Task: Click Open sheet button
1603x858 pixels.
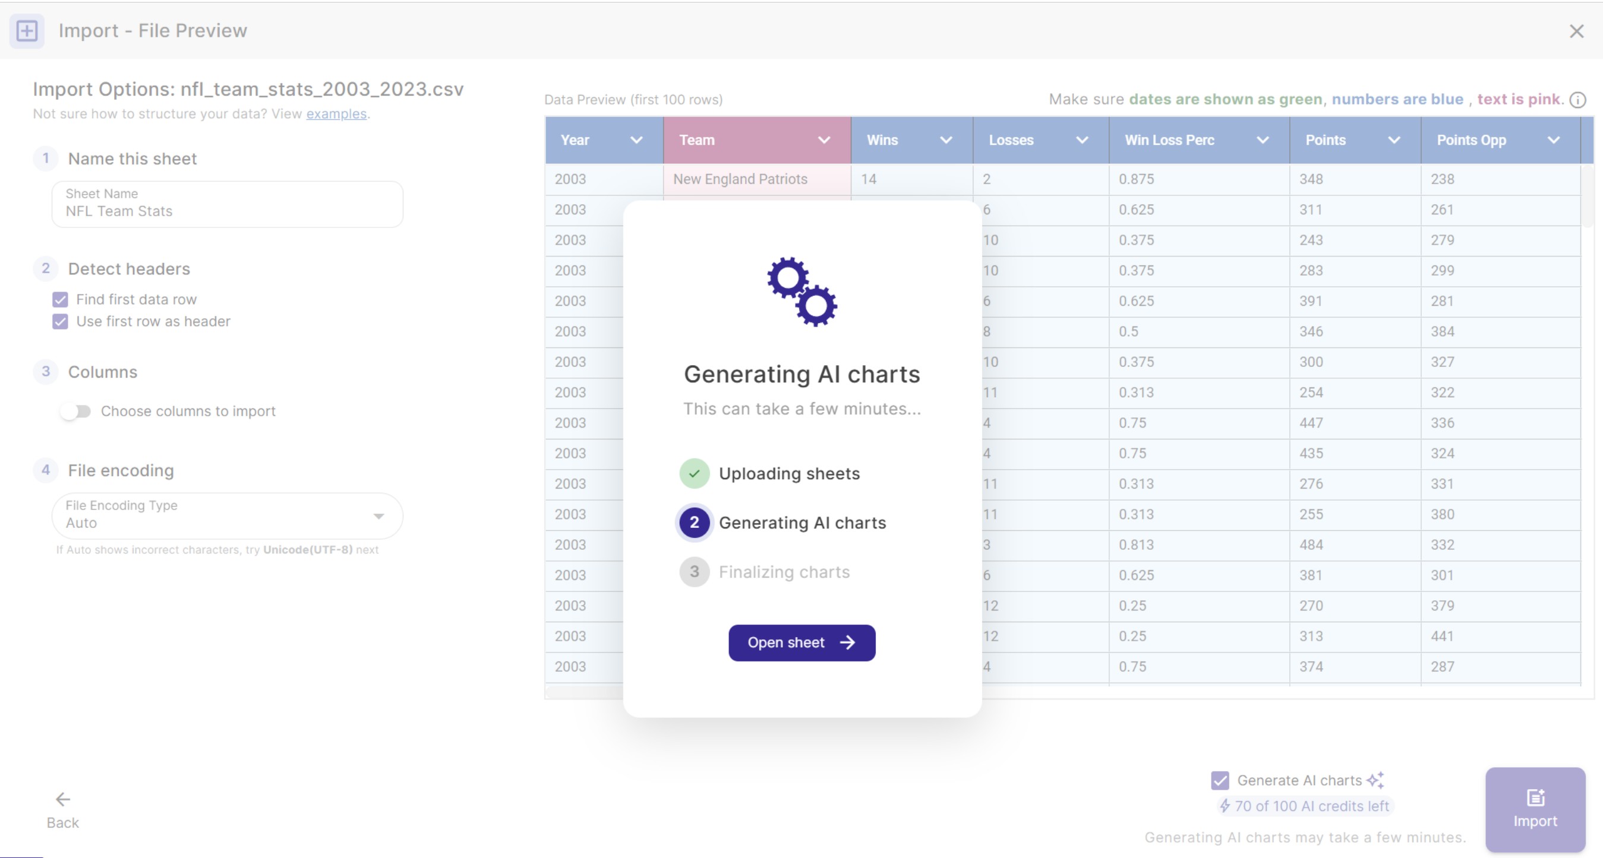Action: pos(802,642)
